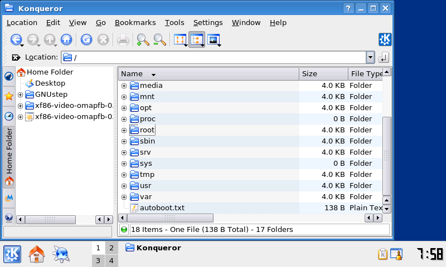Open the Bookmarks star sidebar tab
This screenshot has height=267, width=446.
click(9, 96)
